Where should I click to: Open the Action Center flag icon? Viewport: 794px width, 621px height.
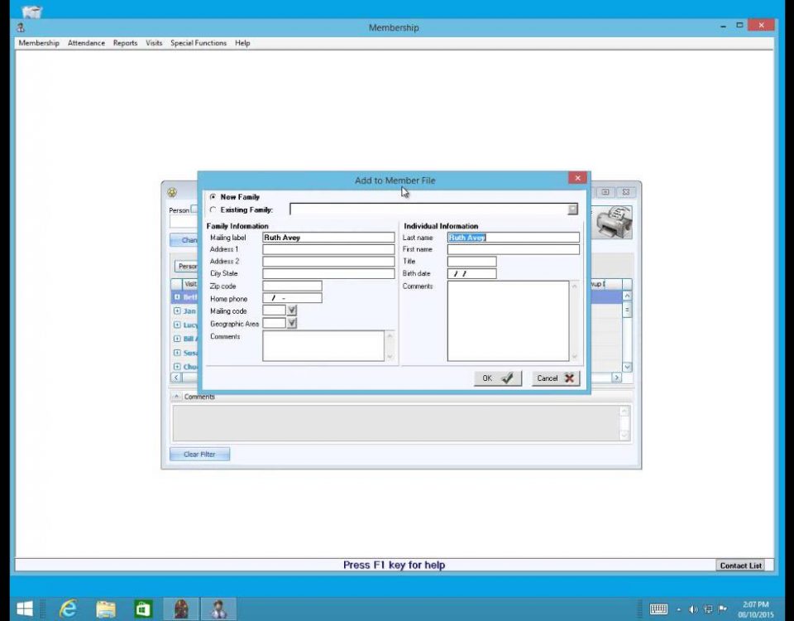pos(723,609)
